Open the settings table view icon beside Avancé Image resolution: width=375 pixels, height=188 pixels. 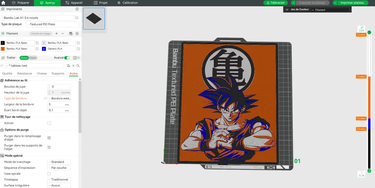(75, 58)
